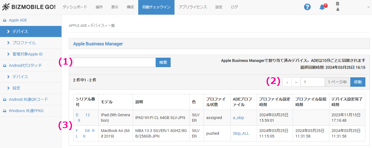Image resolution: width=372 pixels, height=148 pixels.
Task: Open Android 共通QRコード in sidebar
Action: pos(28,99)
